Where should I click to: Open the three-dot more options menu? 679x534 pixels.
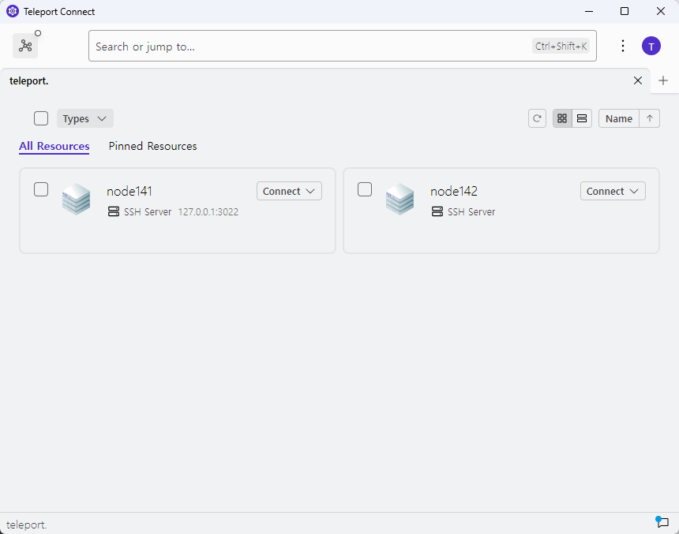(x=623, y=46)
